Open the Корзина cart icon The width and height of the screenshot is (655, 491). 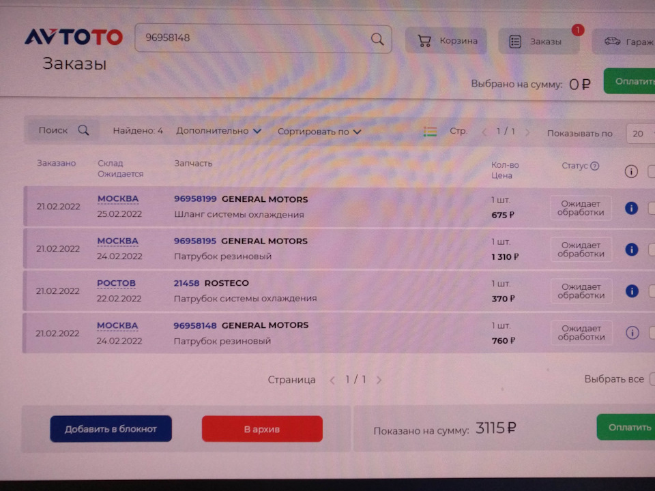(423, 41)
